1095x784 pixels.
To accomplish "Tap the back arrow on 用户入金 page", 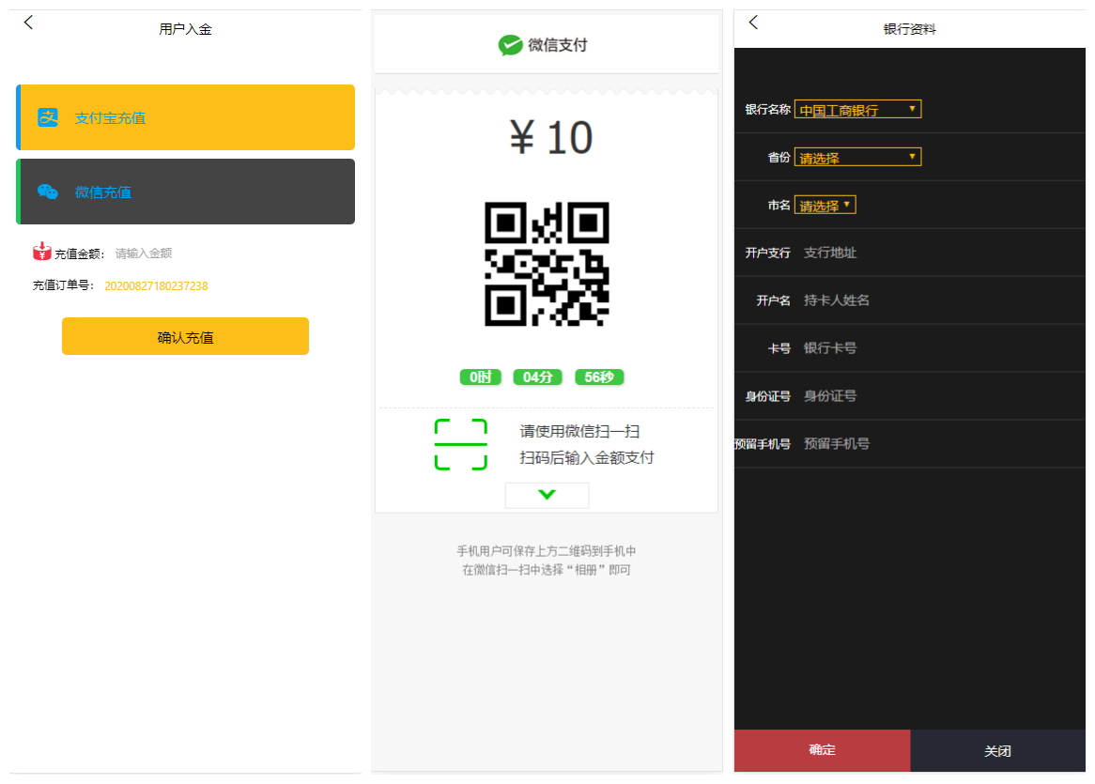I will click(x=28, y=22).
